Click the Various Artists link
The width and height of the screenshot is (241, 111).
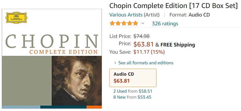click(126, 15)
